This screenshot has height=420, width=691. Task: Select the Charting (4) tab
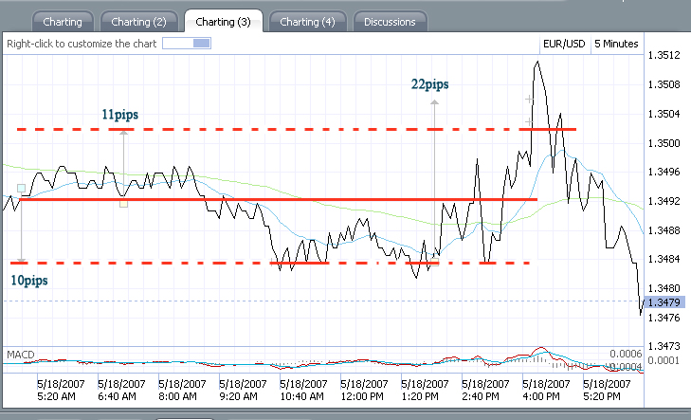click(x=308, y=22)
